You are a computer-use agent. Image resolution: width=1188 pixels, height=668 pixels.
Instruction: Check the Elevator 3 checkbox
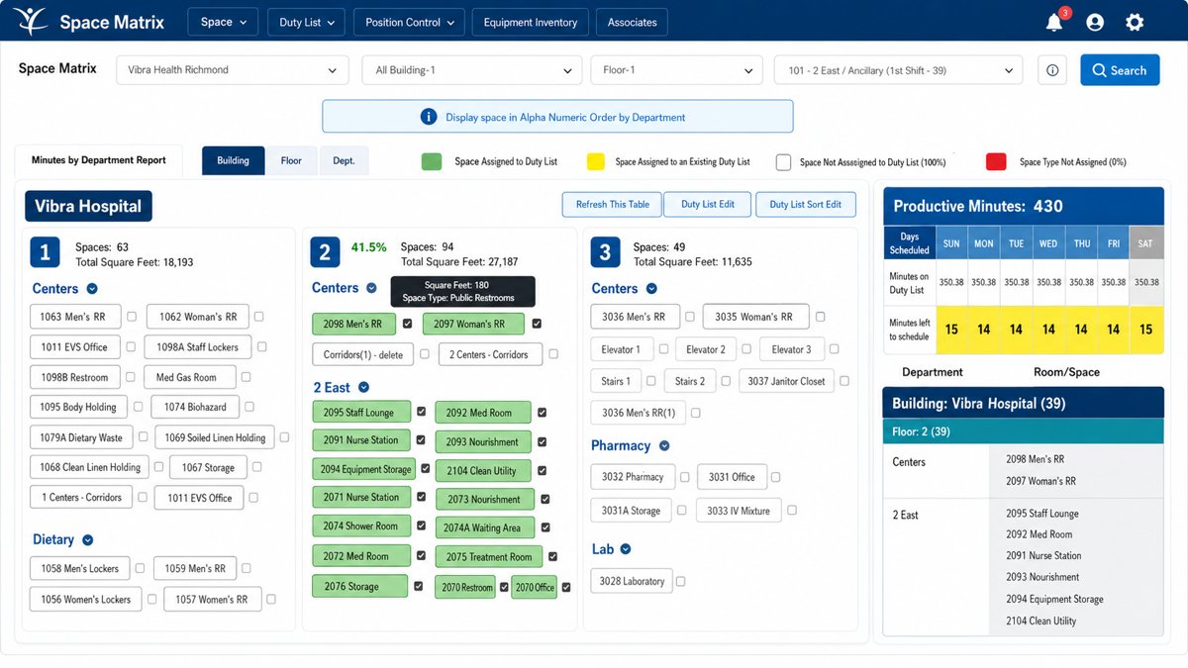pyautogui.click(x=834, y=349)
